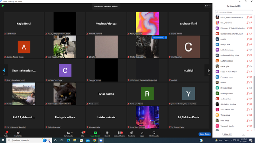Select Muhammad Rizky Adira in participant list
255x143 pixels.
point(234,56)
